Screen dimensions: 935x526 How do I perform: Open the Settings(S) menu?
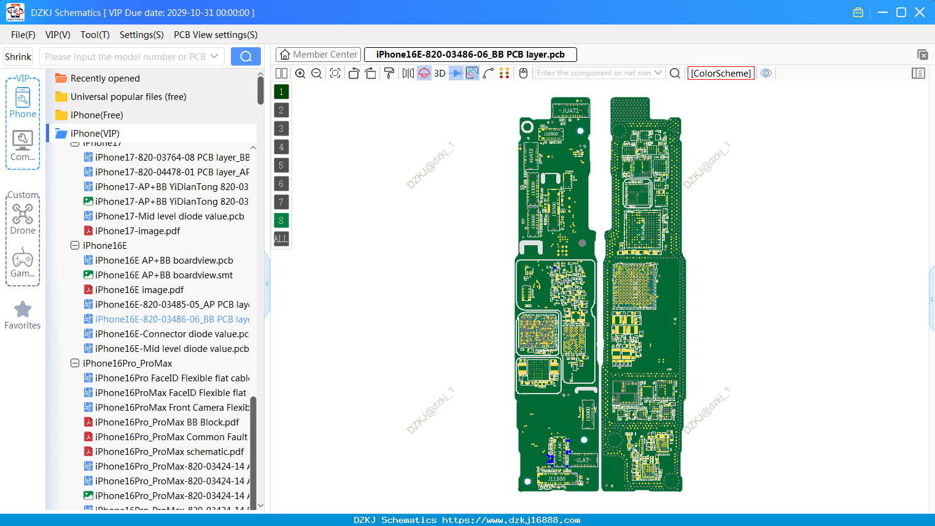[142, 35]
